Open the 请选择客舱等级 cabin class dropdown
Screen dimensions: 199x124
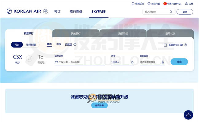152,62
